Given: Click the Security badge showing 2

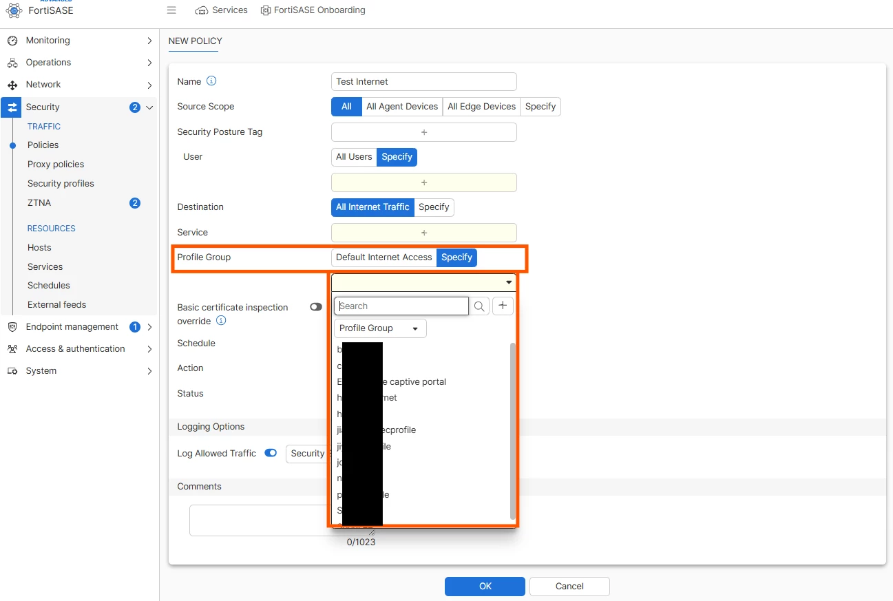Looking at the screenshot, I should click(x=135, y=107).
